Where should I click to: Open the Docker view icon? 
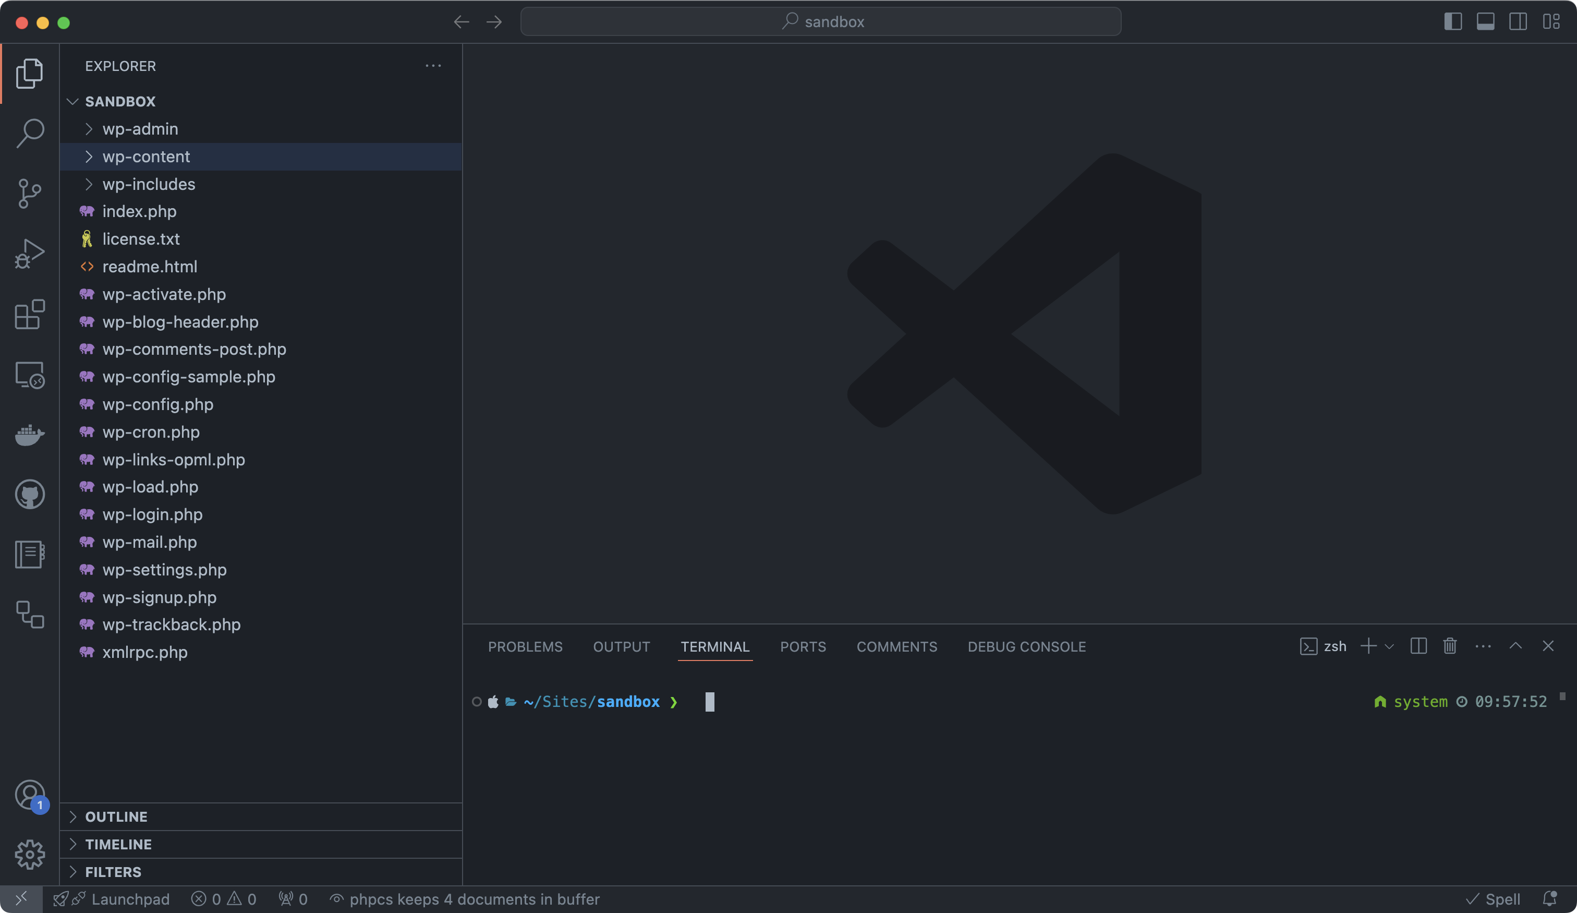click(29, 435)
